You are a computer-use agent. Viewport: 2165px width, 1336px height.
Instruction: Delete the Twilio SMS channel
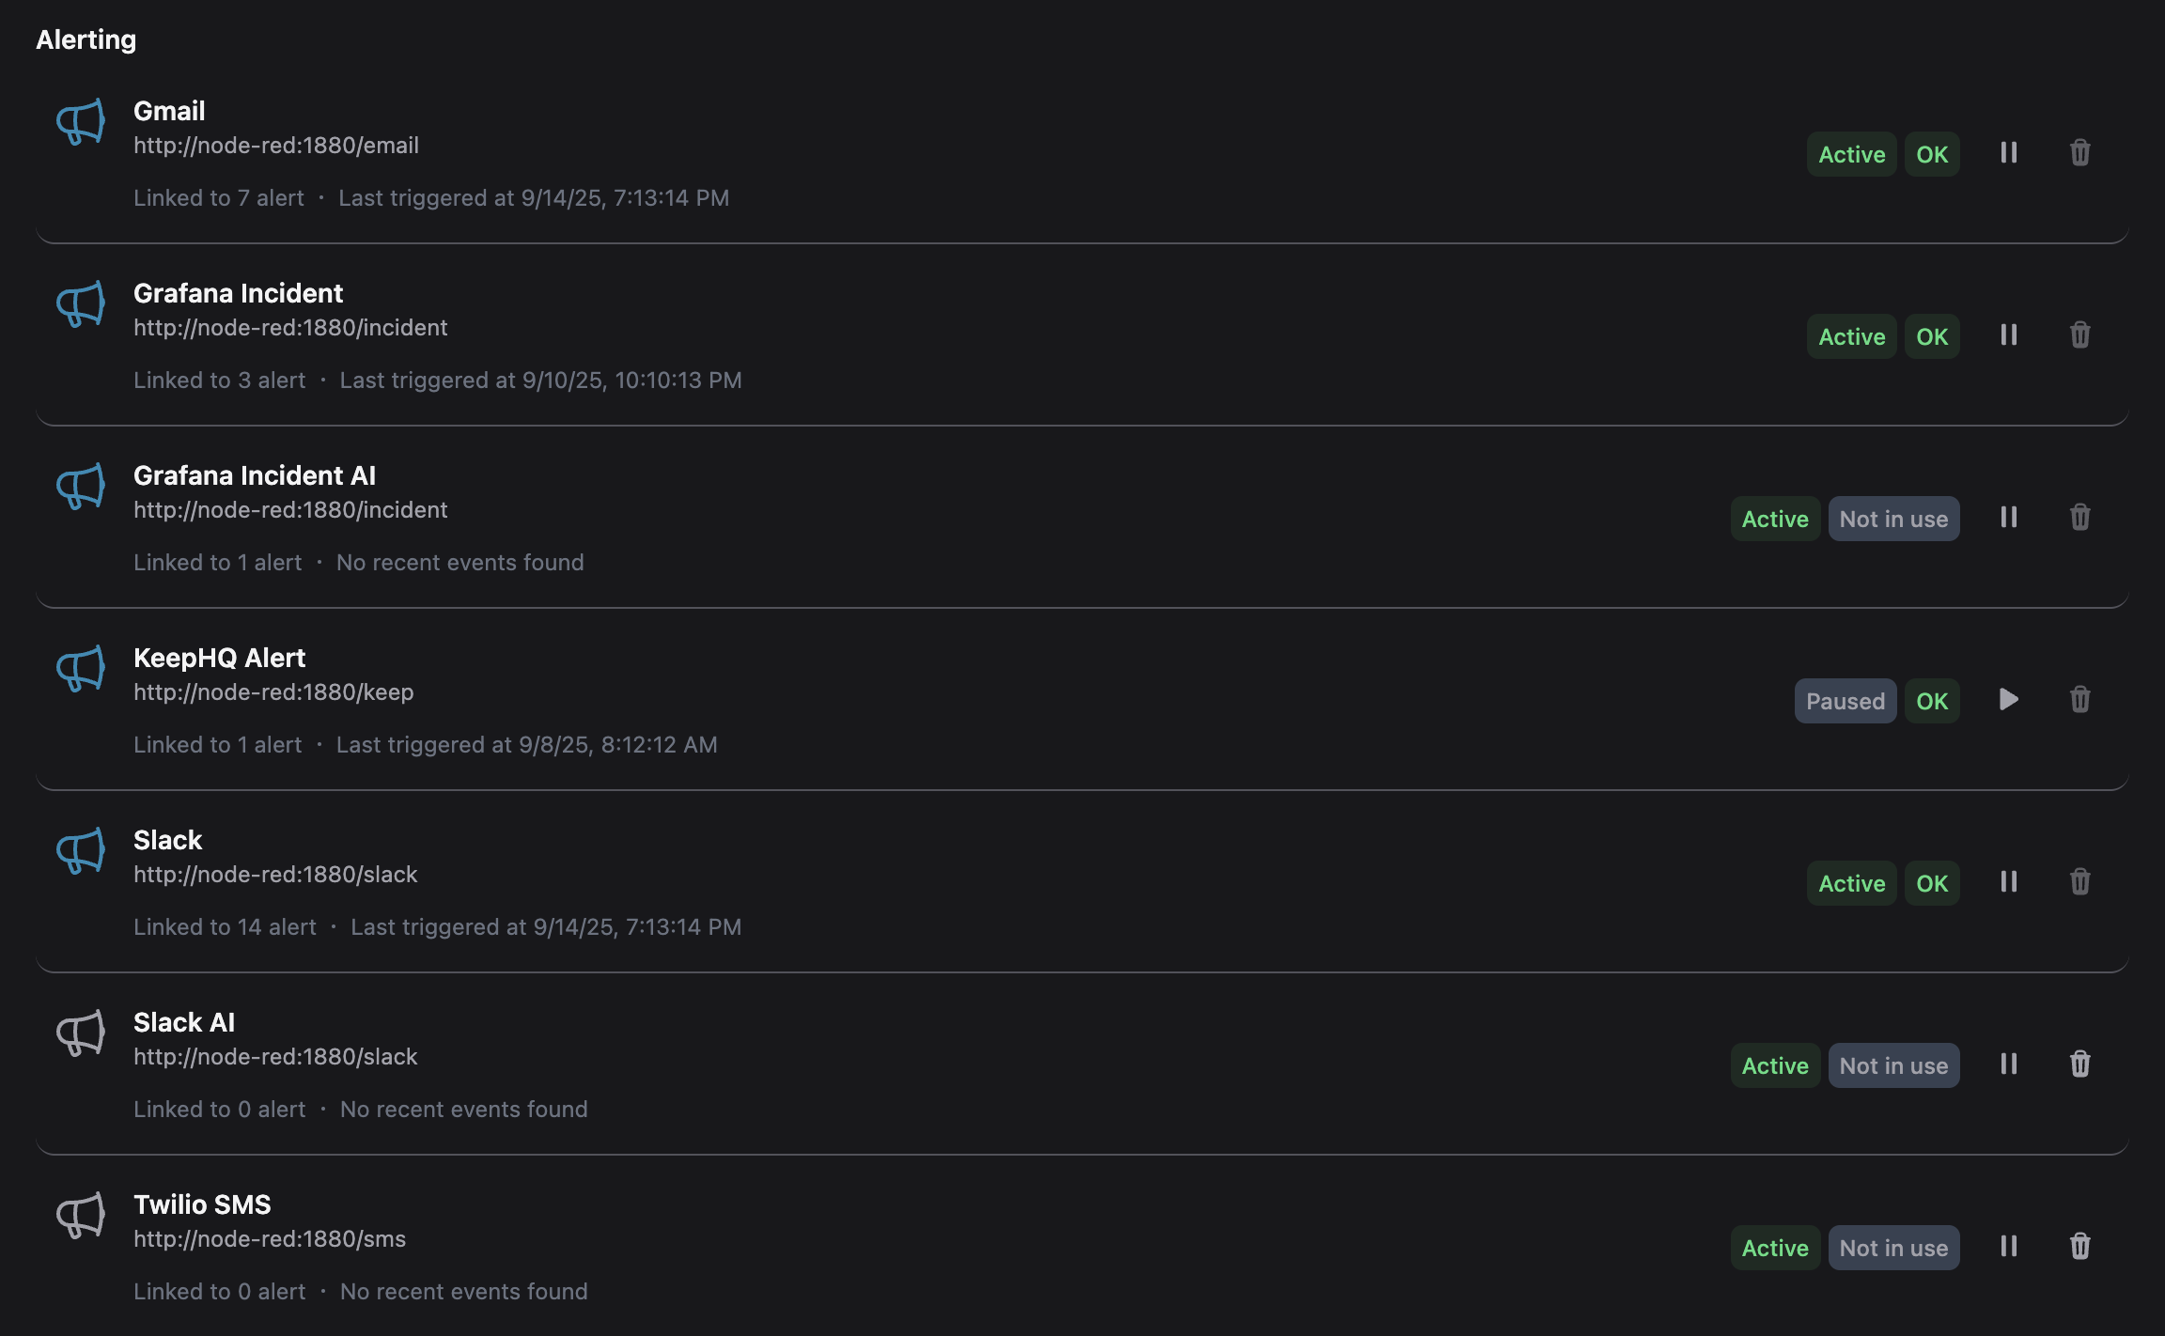(2079, 1247)
